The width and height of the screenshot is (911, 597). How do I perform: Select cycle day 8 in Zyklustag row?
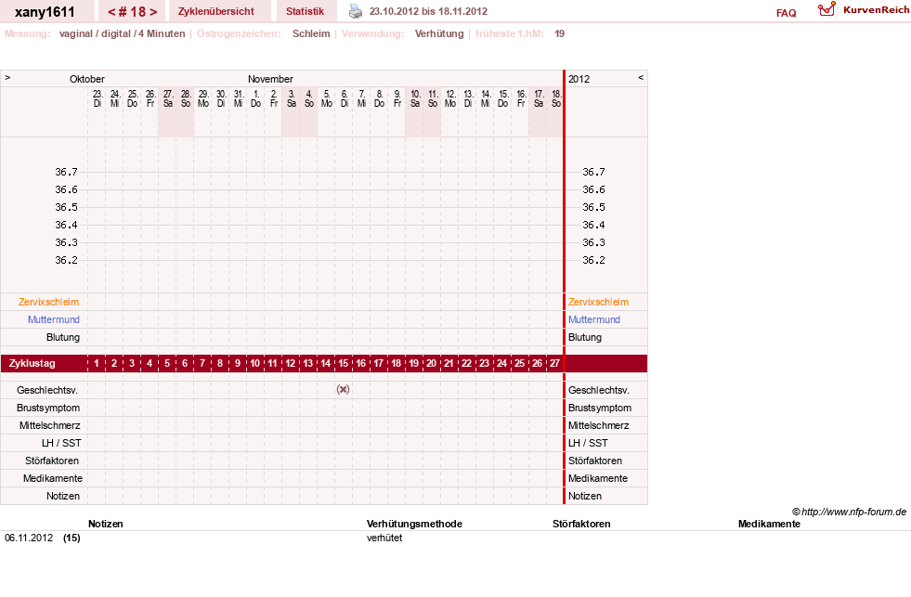click(219, 364)
